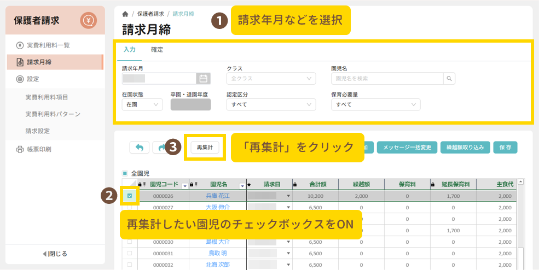Toggle the 全園児 checkbox
This screenshot has height=270, width=539.
point(125,173)
